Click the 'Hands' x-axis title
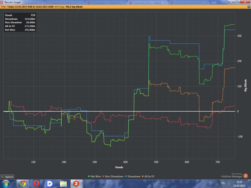This screenshot has height=188, width=251. click(119, 167)
